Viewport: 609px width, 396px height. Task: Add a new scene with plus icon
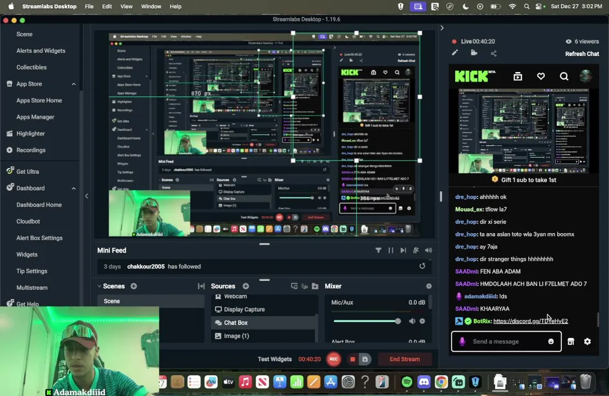coord(134,286)
